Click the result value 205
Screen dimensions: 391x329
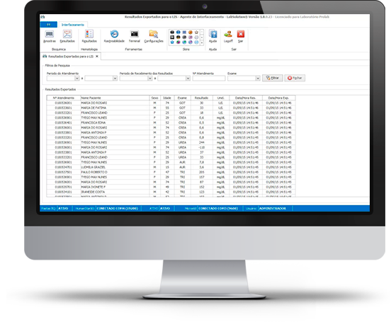pos(201,172)
